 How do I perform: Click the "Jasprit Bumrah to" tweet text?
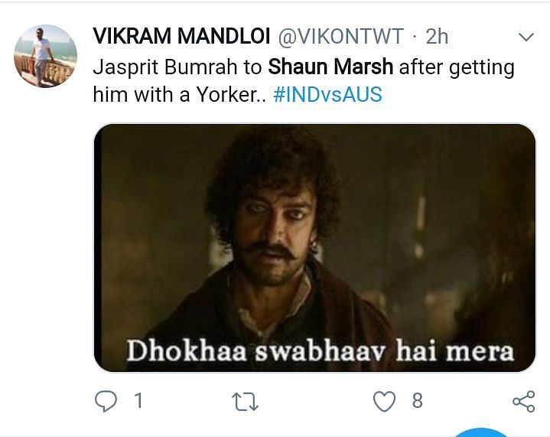point(177,67)
